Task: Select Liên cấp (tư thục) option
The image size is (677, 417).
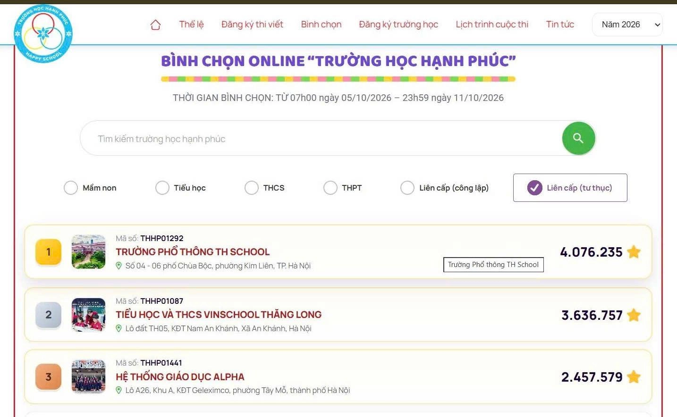Action: (x=570, y=188)
